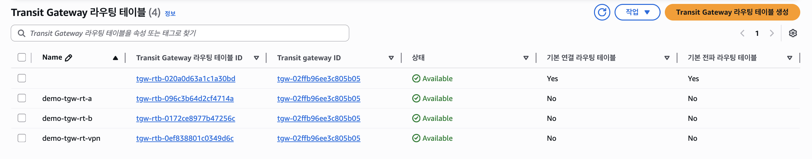The image size is (812, 159).
Task: Go to previous page chevron
Action: [x=742, y=33]
